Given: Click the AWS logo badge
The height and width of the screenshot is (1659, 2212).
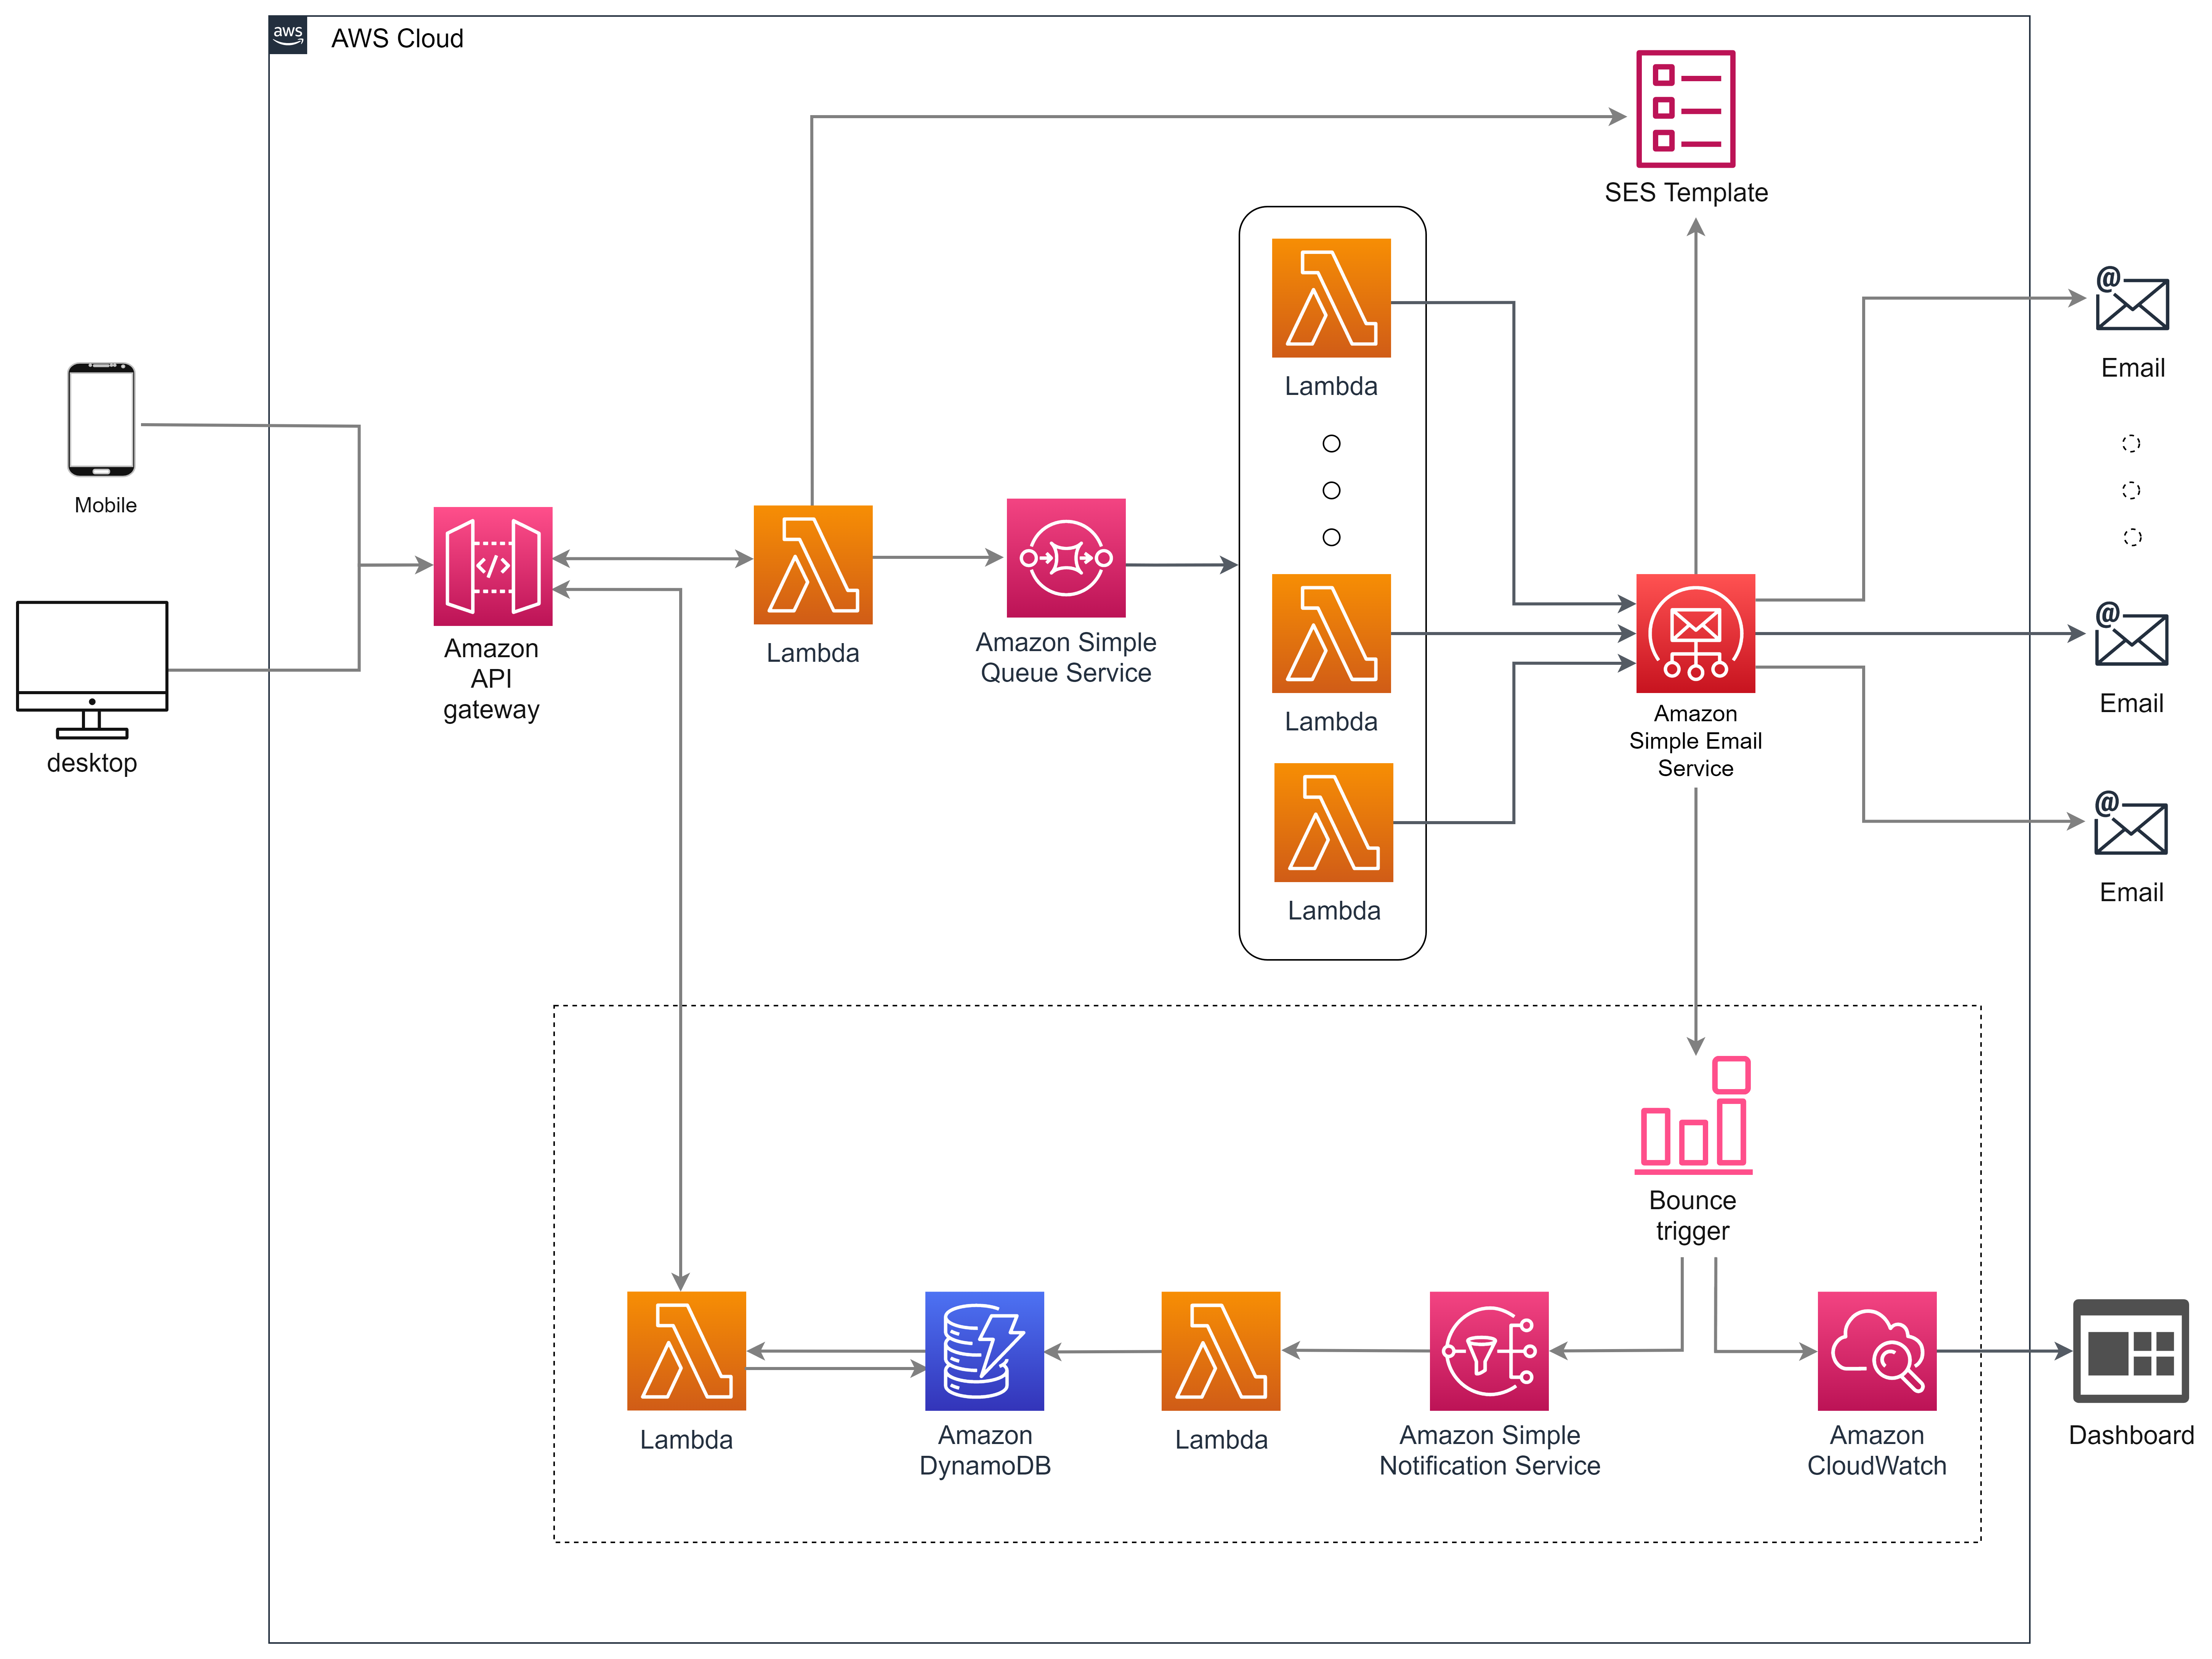Looking at the screenshot, I should click(x=288, y=35).
